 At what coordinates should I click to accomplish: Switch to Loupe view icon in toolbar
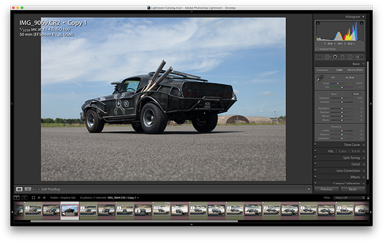[20, 189]
